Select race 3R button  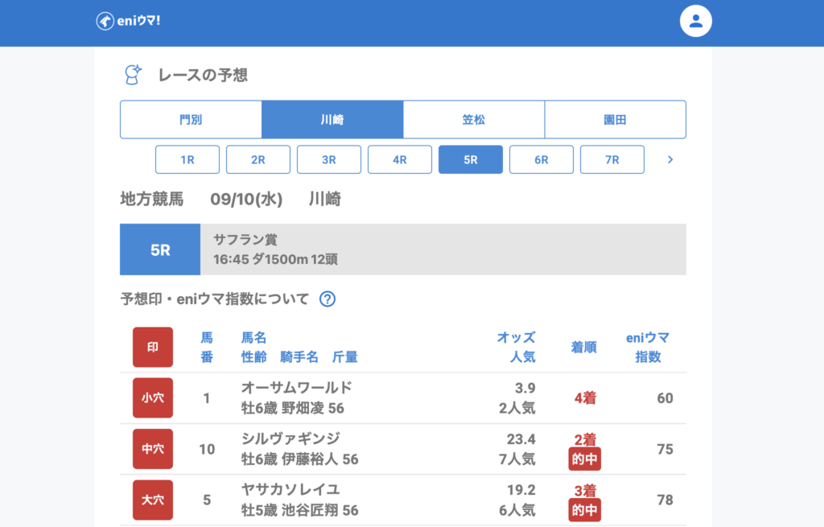(x=329, y=159)
